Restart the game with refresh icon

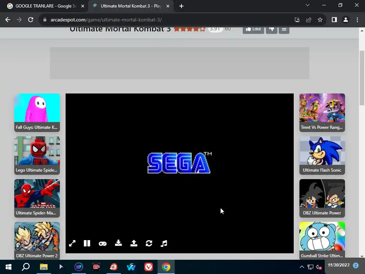point(149,243)
